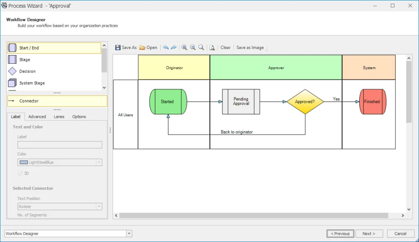Switch to the Advanced tab
The height and width of the screenshot is (242, 419).
pyautogui.click(x=37, y=117)
